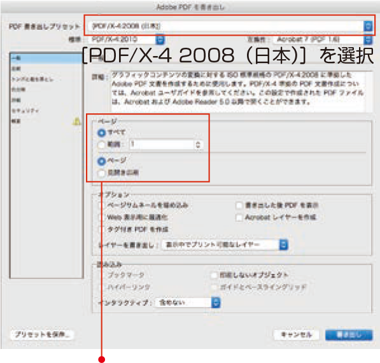Click the キャンセル button

[297, 334]
